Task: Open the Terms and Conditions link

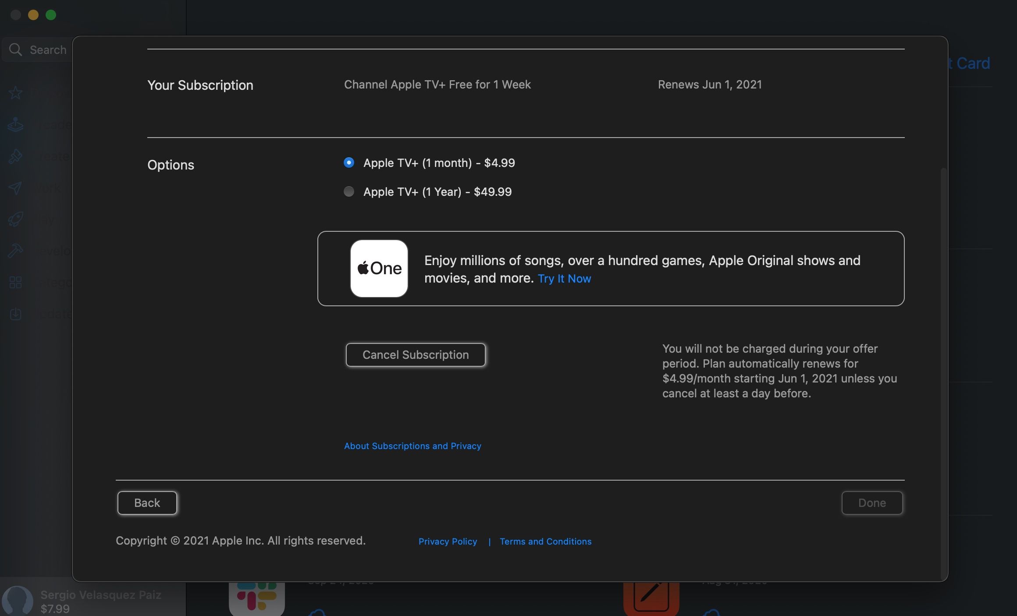Action: pyautogui.click(x=545, y=541)
